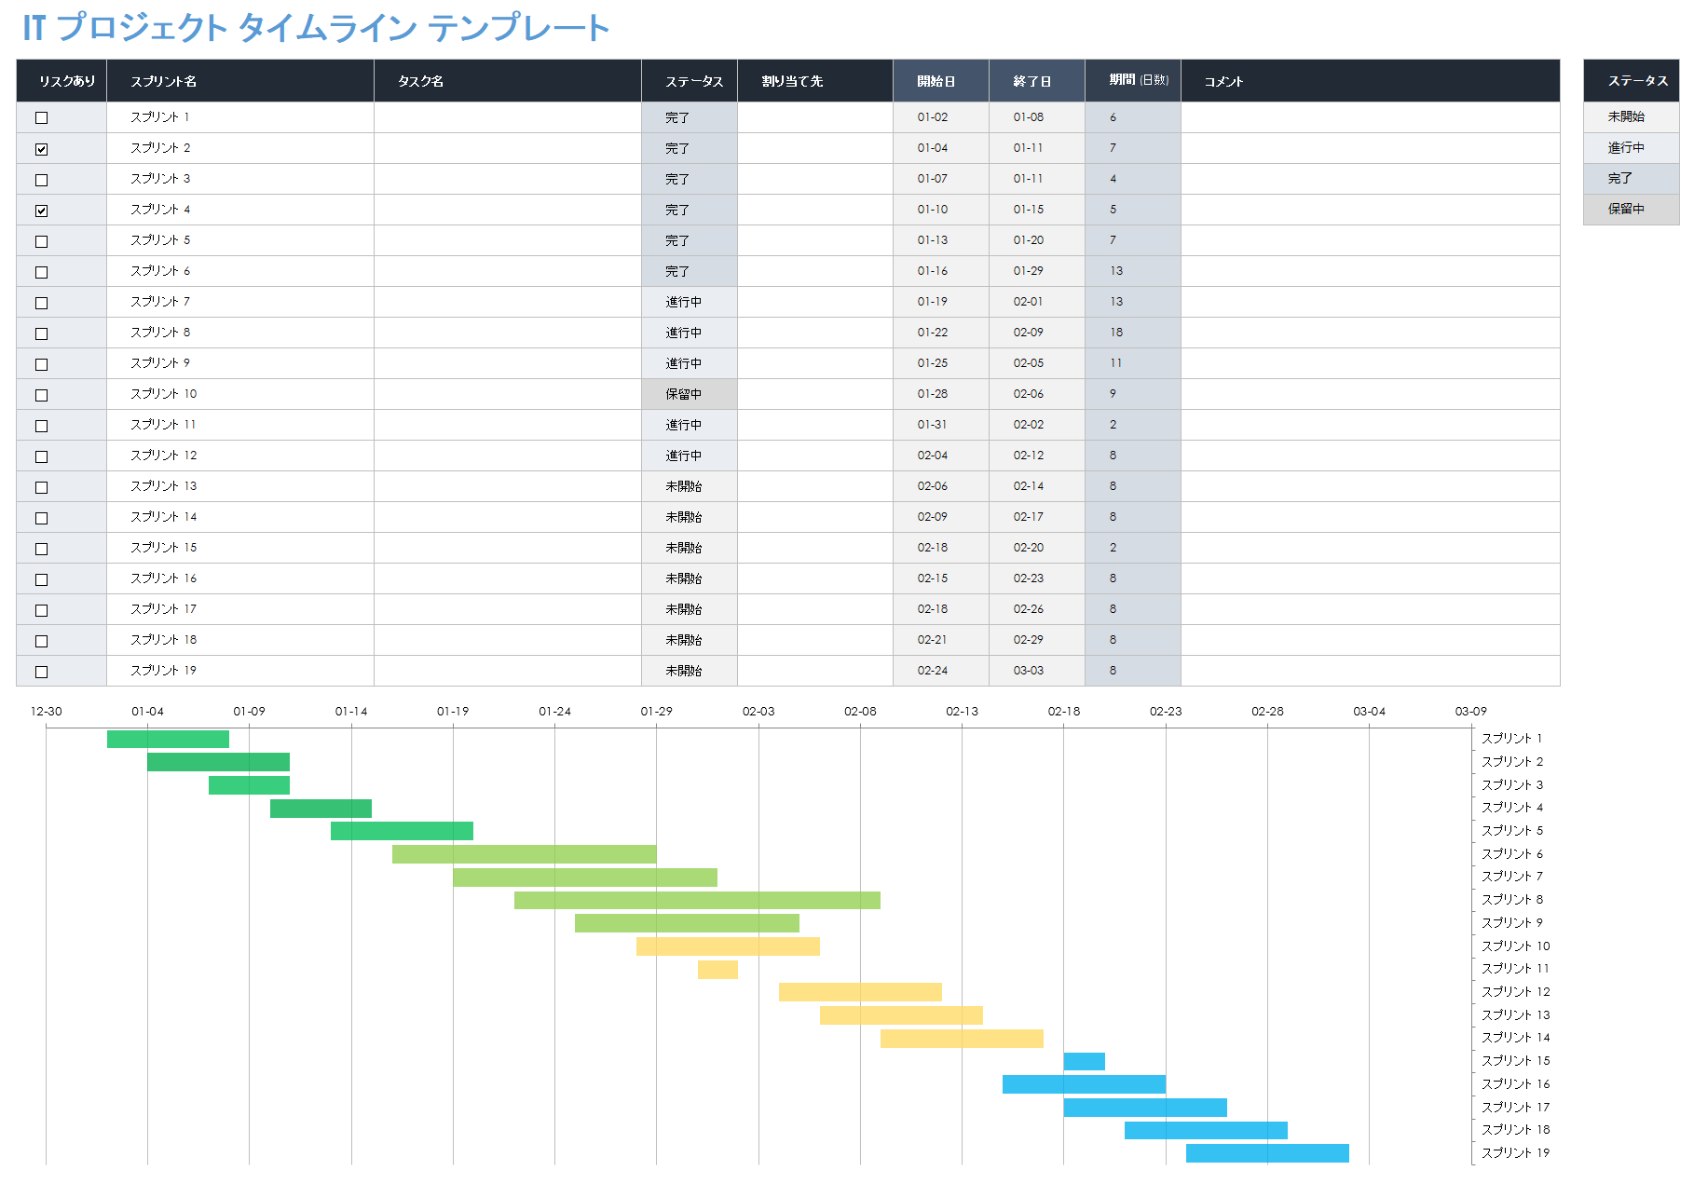Click the 未開始 entry in status legend
Screen dimensions: 1694x1184
point(1632,116)
